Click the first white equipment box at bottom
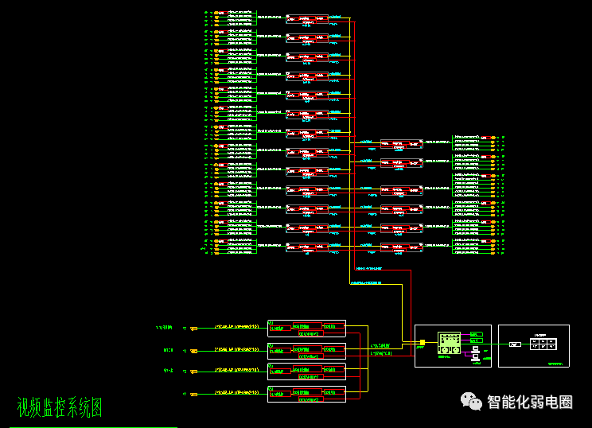 pos(306,329)
